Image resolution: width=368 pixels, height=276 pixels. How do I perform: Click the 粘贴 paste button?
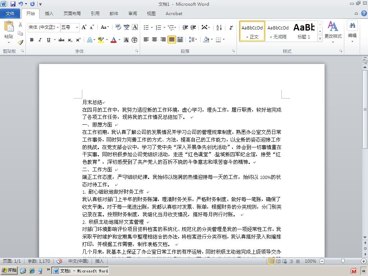point(9,32)
